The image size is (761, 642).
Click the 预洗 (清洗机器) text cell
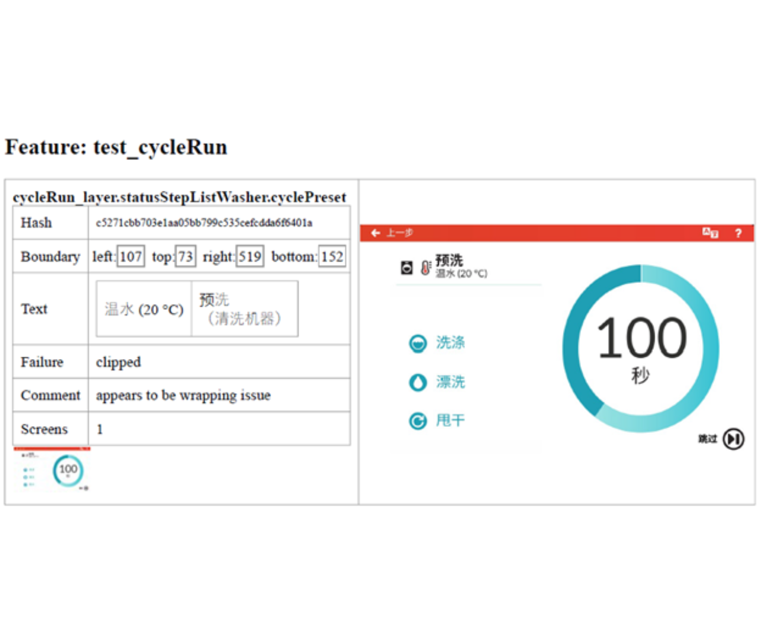(x=244, y=309)
